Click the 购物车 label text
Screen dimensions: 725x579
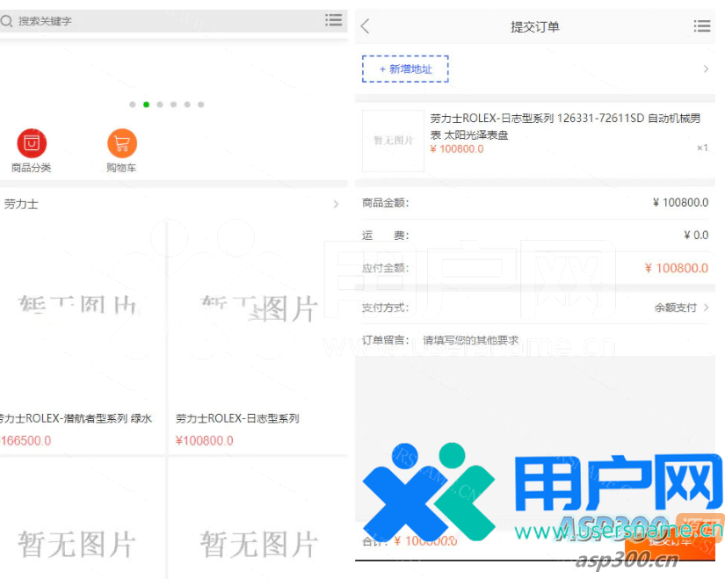pyautogui.click(x=121, y=168)
